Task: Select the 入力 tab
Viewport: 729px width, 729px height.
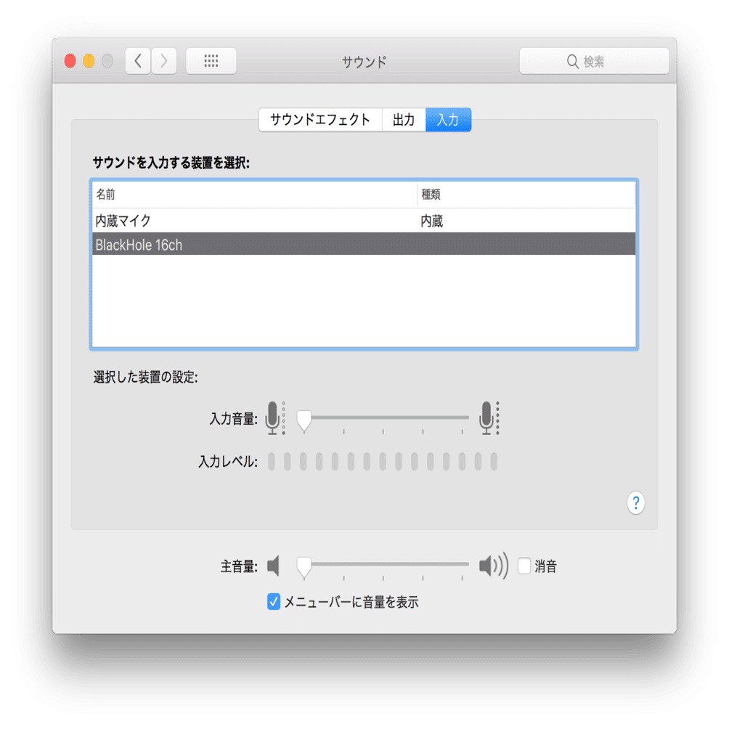Action: point(448,120)
